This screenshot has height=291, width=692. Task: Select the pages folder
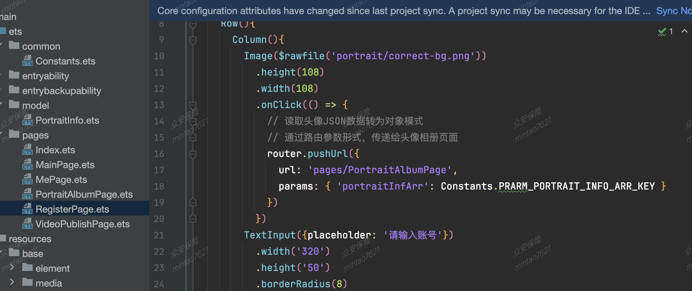35,135
